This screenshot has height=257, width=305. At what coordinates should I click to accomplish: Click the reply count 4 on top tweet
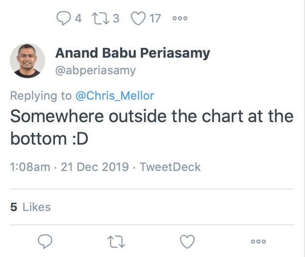point(78,19)
